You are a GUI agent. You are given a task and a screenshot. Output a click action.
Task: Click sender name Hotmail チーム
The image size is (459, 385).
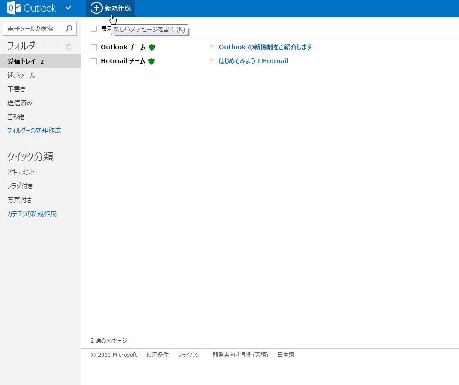123,61
